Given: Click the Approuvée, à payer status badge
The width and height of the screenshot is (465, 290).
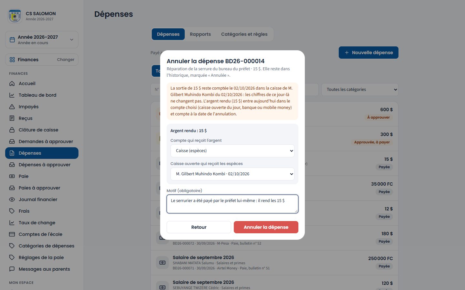Looking at the screenshot, I should [372, 142].
